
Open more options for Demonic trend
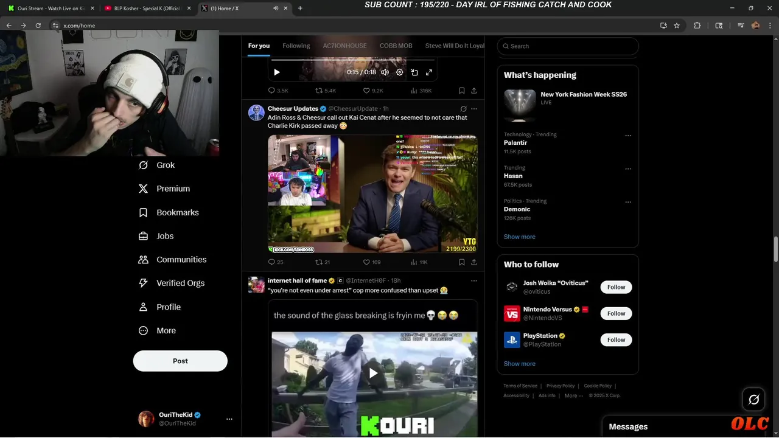point(628,202)
